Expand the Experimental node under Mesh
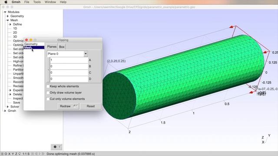Image resolution: width=278 pixels, height=156 pixels. coord(10,90)
